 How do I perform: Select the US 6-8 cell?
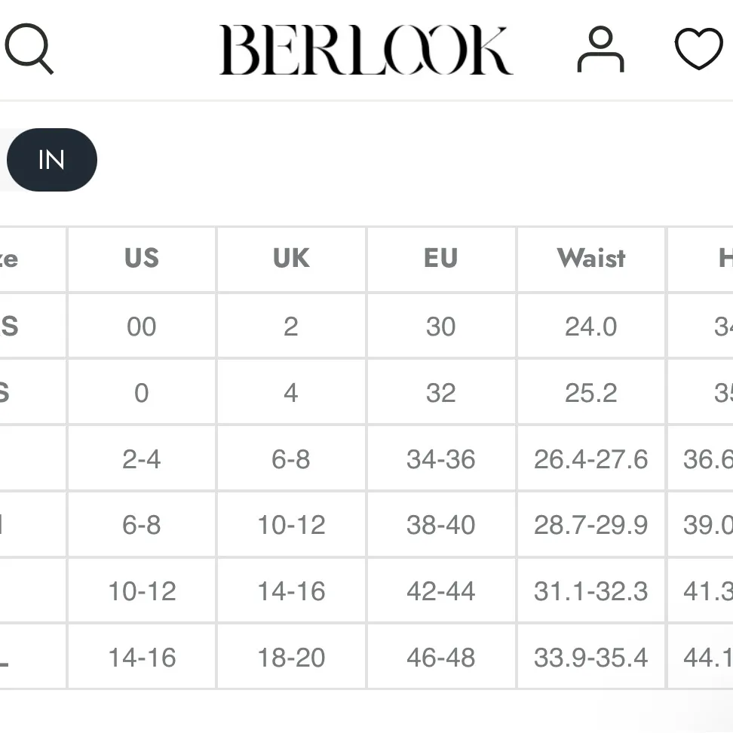pos(142,525)
